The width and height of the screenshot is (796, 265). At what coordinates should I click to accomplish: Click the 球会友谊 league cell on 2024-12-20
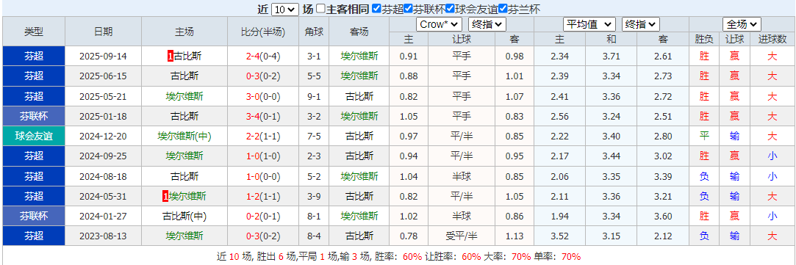tap(34, 136)
